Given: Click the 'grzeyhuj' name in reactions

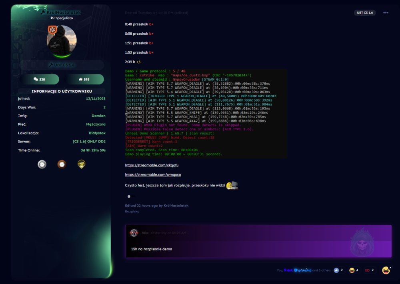Looking at the screenshot, I should [304, 270].
